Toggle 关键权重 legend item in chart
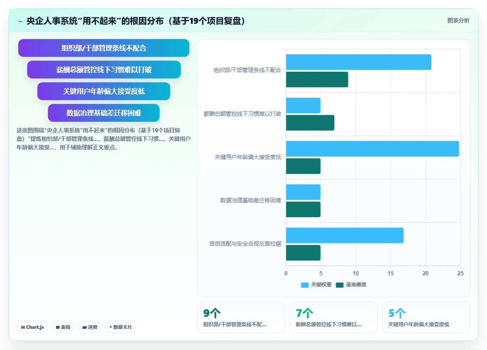The height and width of the screenshot is (350, 487). point(316,285)
